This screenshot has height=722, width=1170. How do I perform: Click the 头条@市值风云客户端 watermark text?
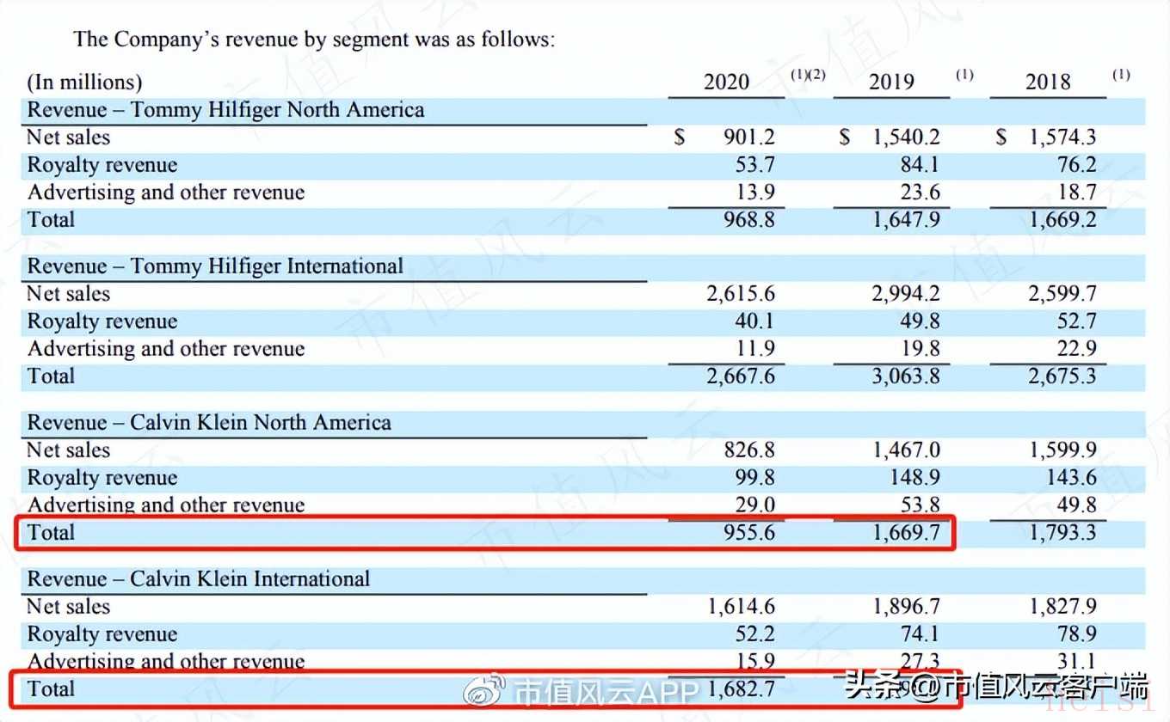point(995,688)
